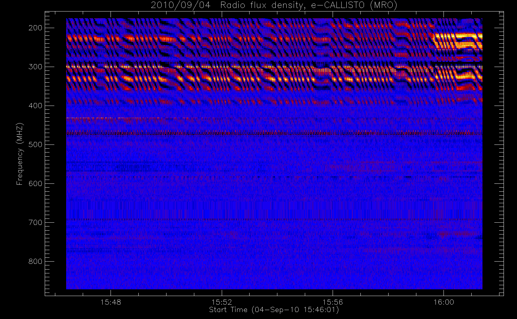Click the 700 frequency tick label
517x319 pixels.
[x=35, y=222]
